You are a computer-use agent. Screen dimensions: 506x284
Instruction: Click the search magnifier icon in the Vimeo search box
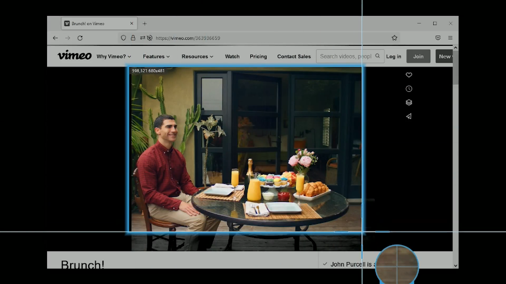point(377,56)
